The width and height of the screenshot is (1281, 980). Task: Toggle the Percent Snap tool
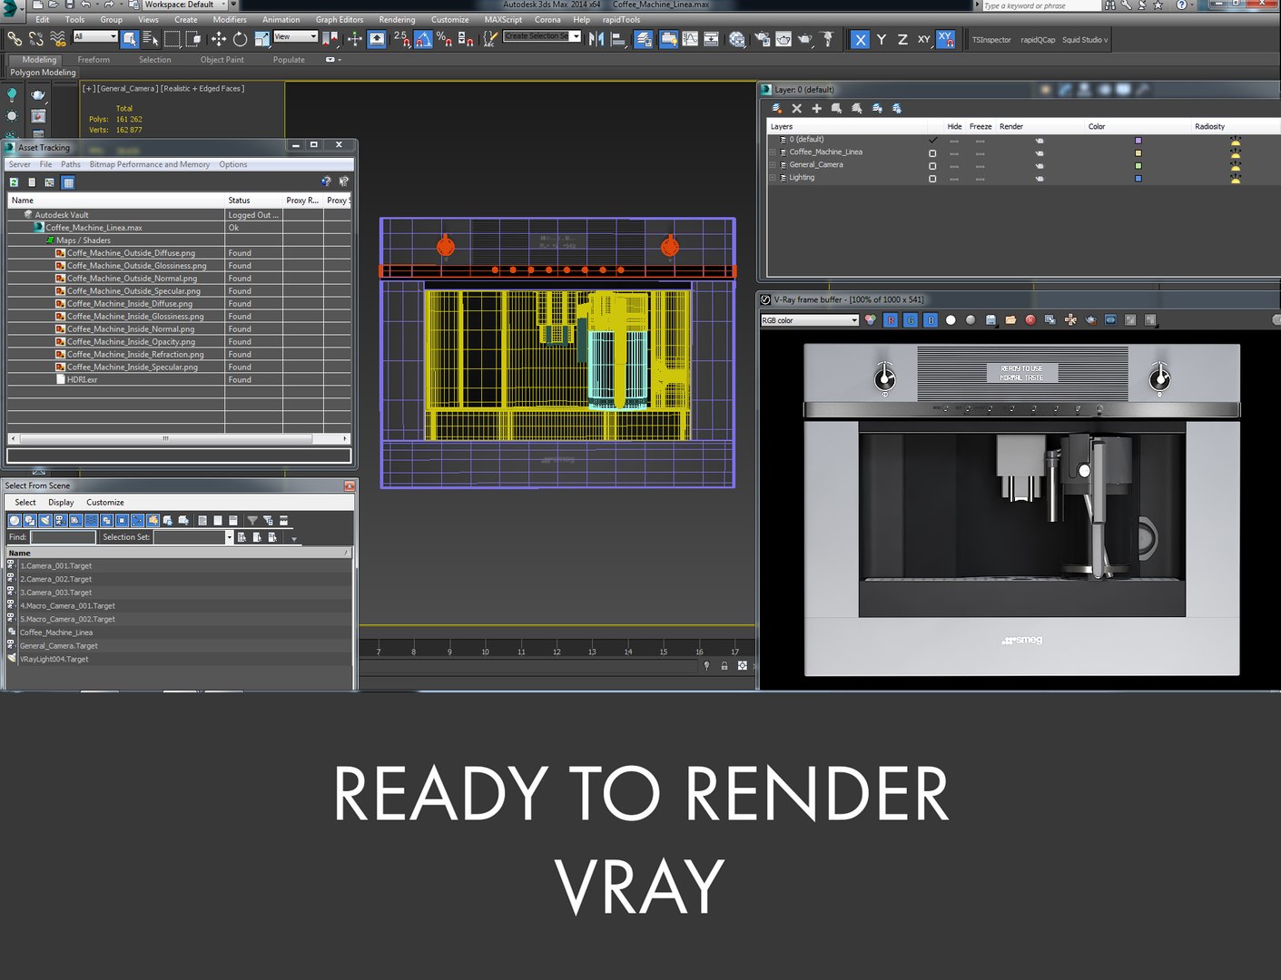[x=444, y=39]
